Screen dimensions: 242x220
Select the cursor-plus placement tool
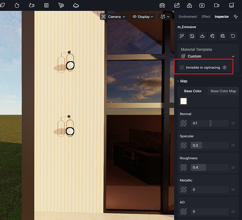click(x=61, y=6)
